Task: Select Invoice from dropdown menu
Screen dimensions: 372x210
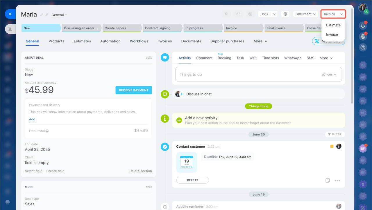Action: pyautogui.click(x=332, y=35)
